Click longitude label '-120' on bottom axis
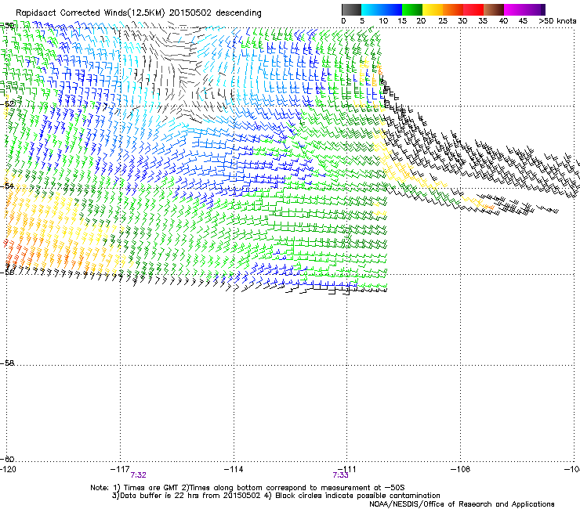This screenshot has height=509, width=580. click(8, 469)
